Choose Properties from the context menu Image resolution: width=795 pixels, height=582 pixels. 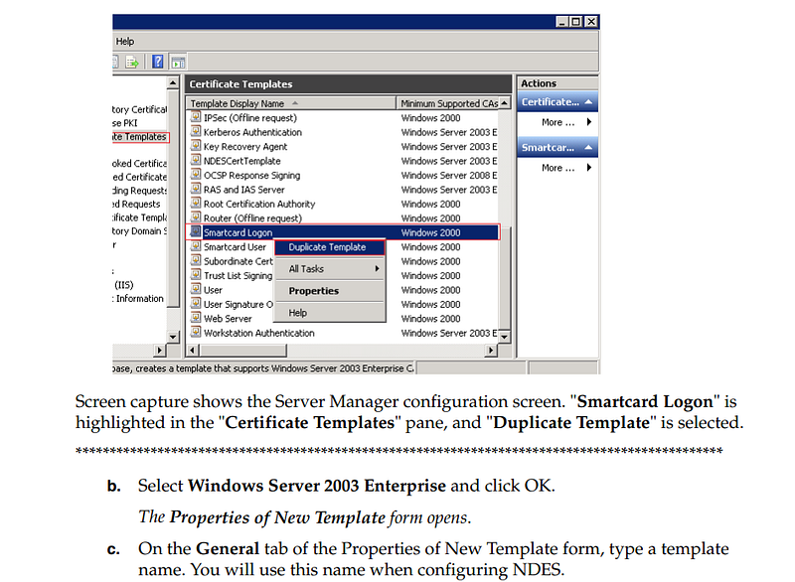coord(330,291)
